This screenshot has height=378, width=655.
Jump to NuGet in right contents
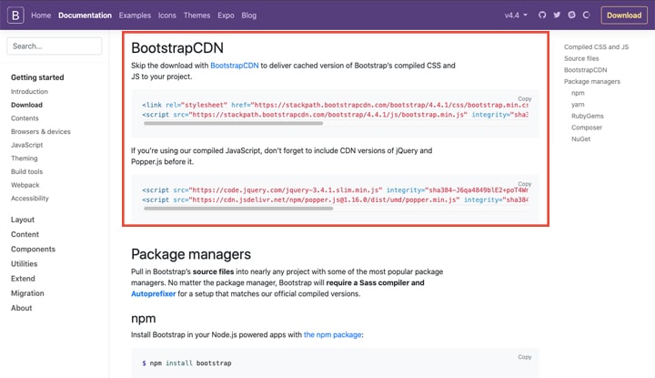(x=580, y=138)
